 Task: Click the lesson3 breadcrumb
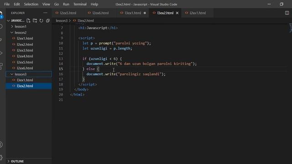pos(62,20)
